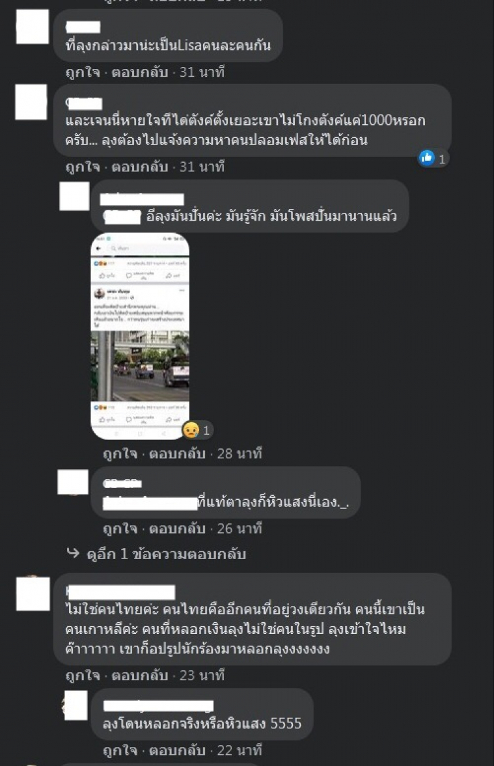Image resolution: width=494 pixels, height=766 pixels.
Task: Reply to the Lisa comment via ตอบกลับ
Action: click(140, 72)
